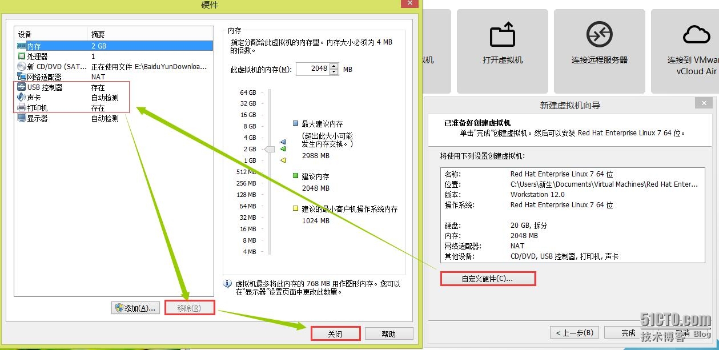This screenshot has width=719, height=350.
Task: Click the Workstation 12.0 version value
Action: [x=537, y=194]
